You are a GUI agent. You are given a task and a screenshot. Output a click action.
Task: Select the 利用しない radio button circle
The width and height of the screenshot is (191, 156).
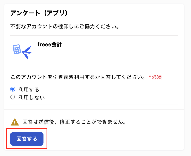13,97
